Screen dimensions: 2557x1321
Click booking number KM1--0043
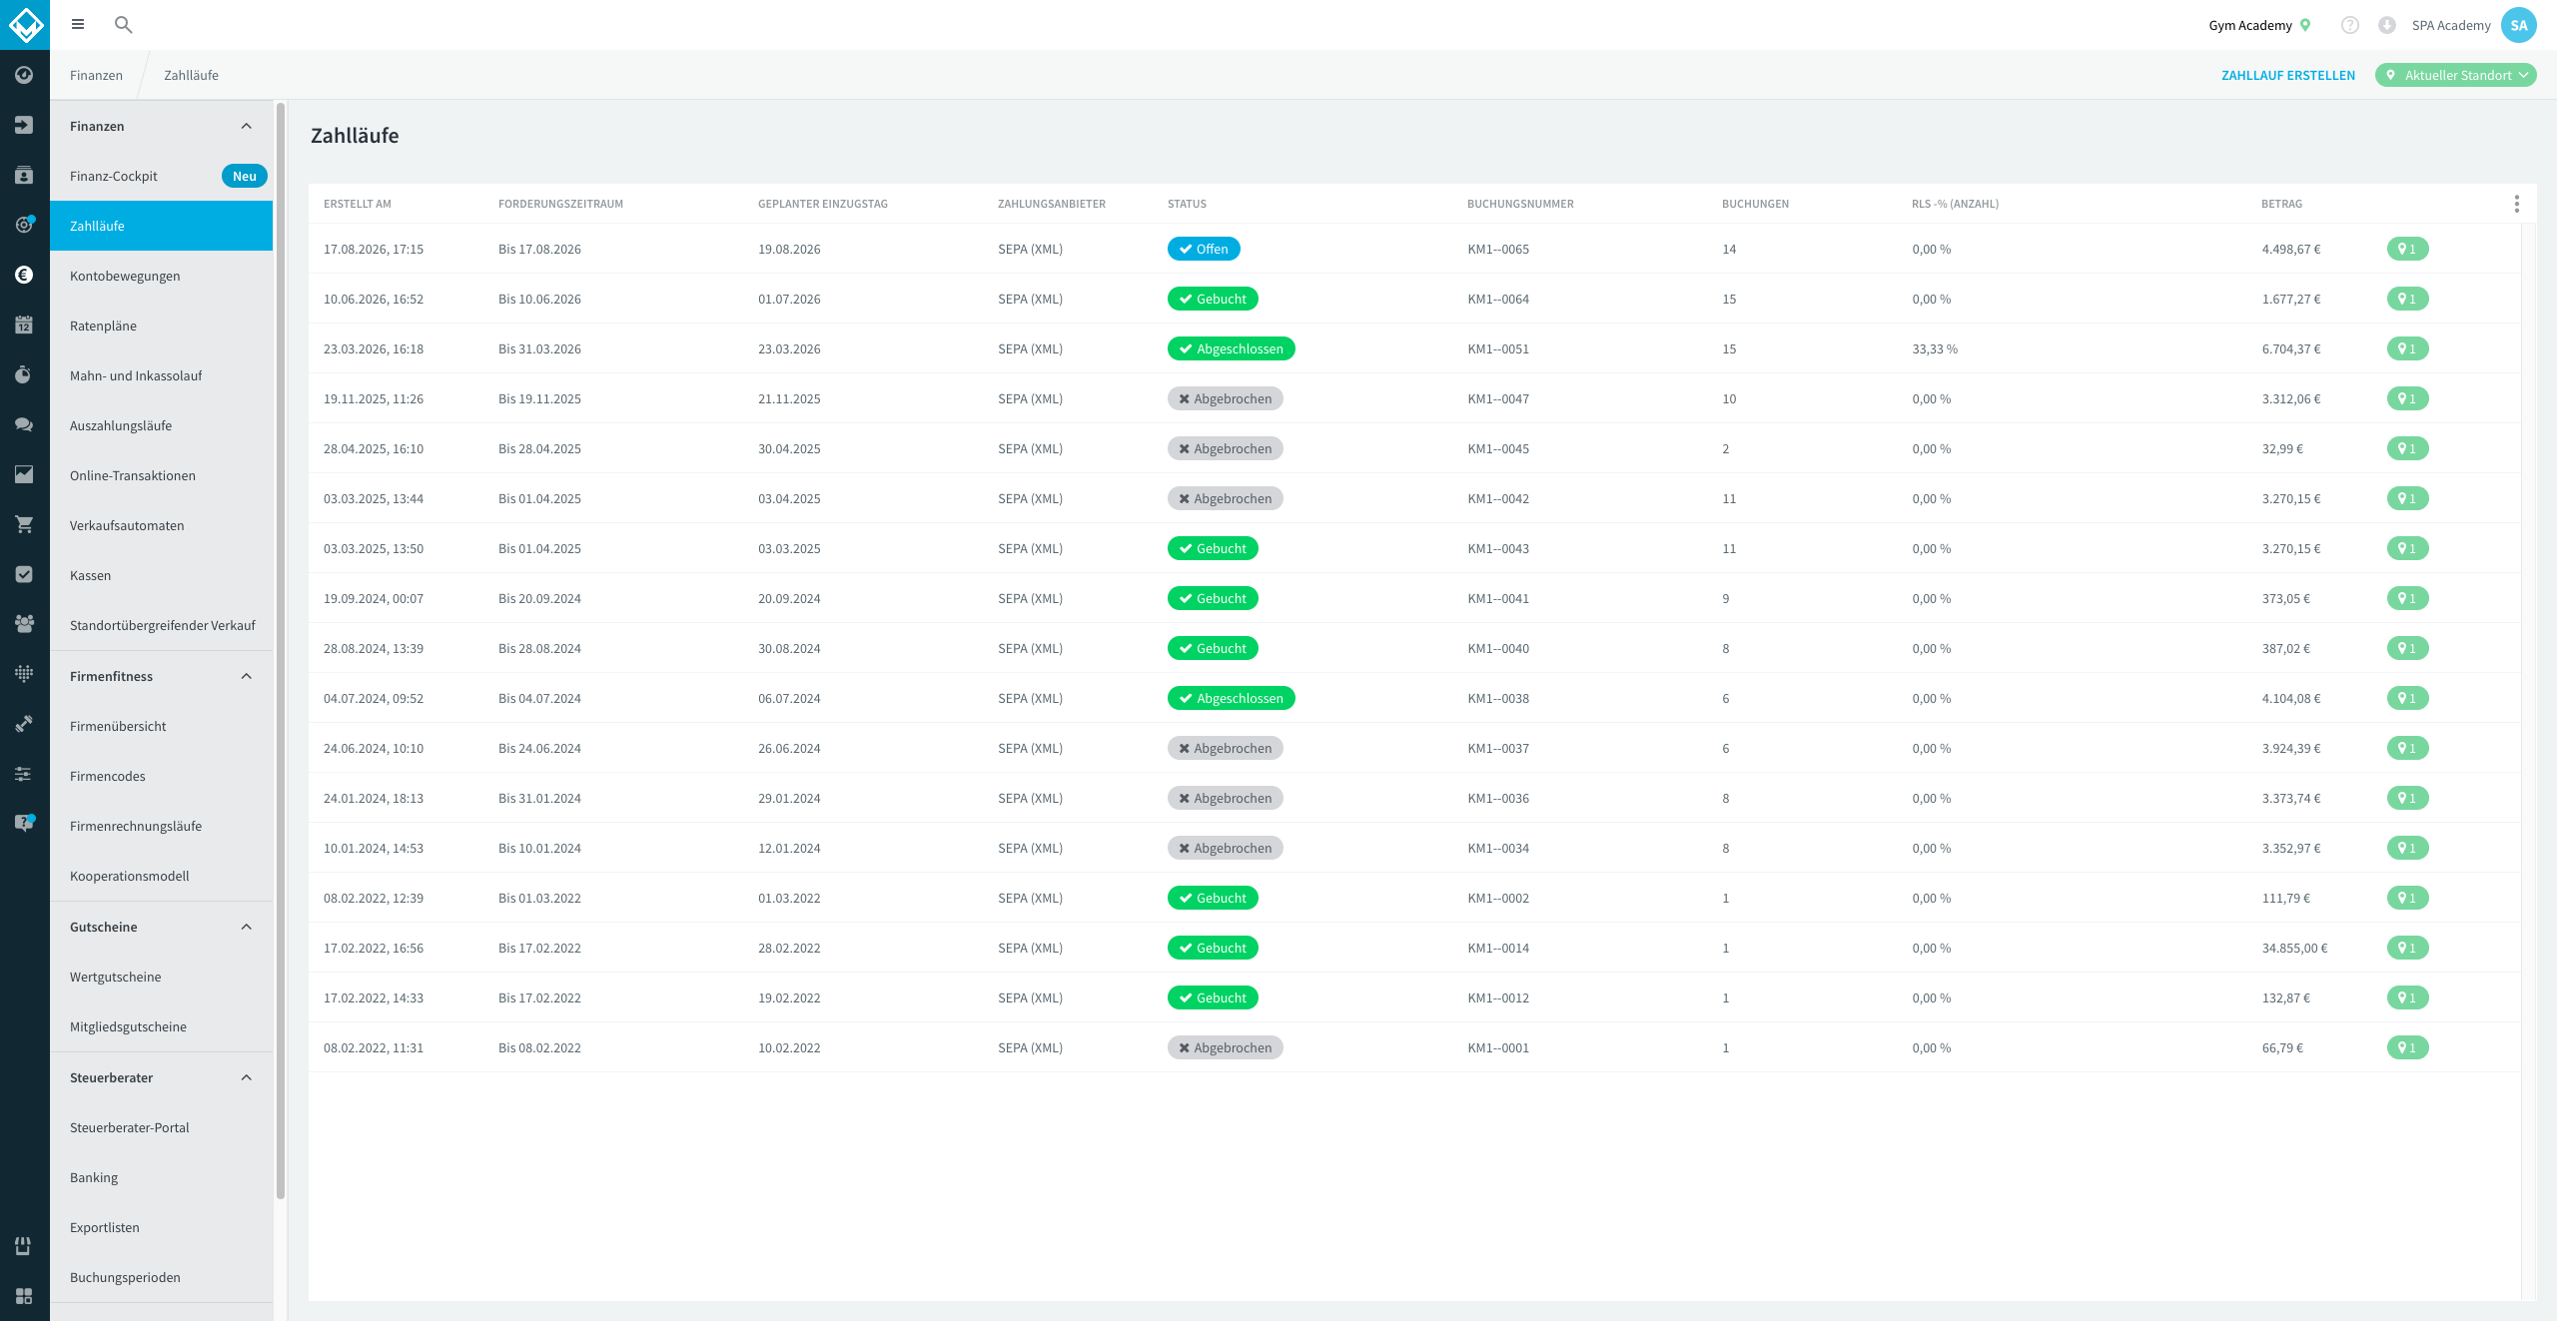point(1498,548)
